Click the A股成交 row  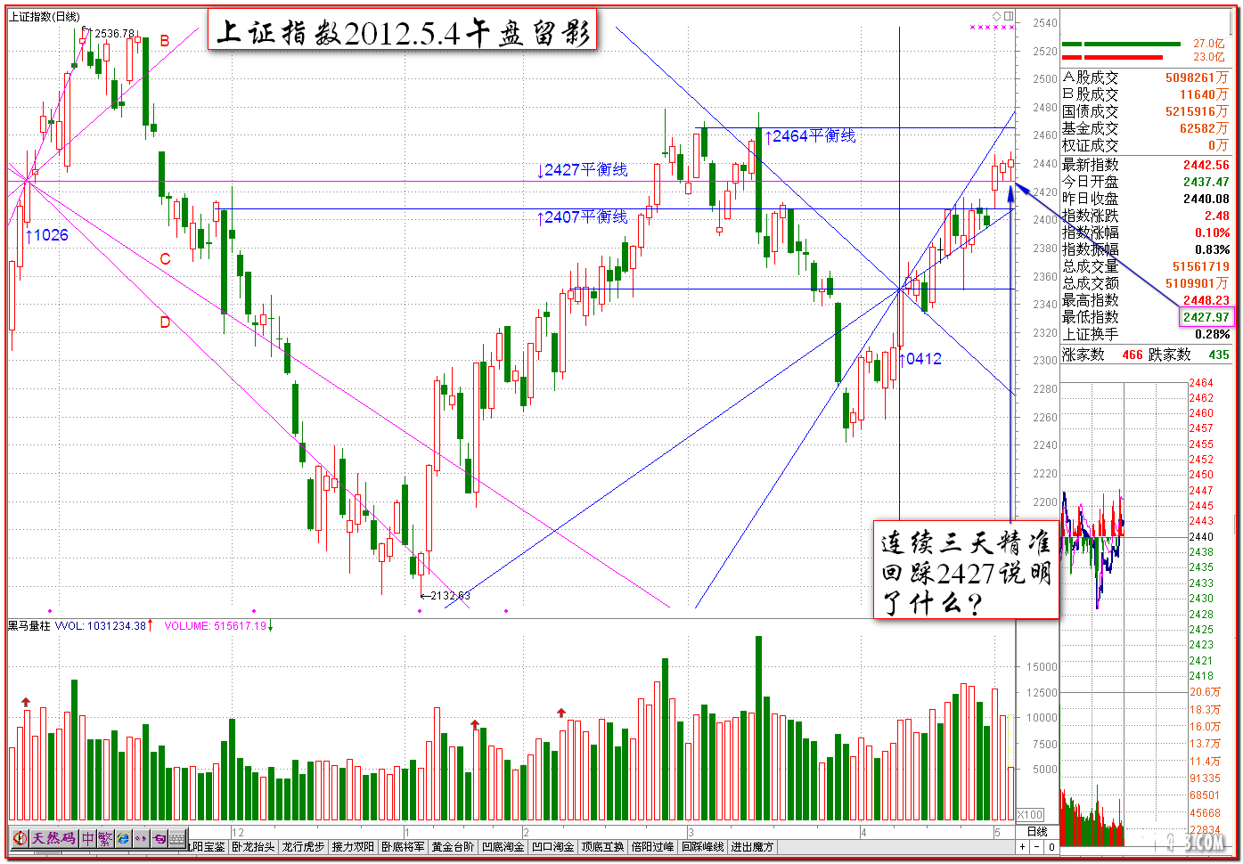(1145, 77)
